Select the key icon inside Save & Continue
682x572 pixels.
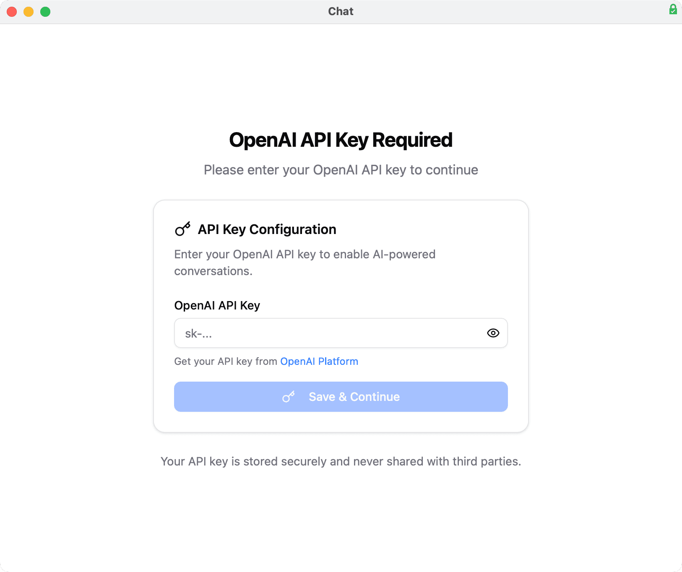pyautogui.click(x=289, y=397)
